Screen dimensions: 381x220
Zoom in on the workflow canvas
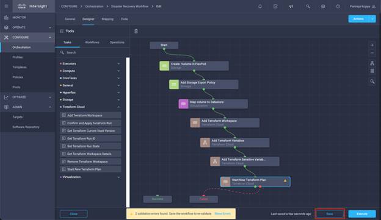372,45
